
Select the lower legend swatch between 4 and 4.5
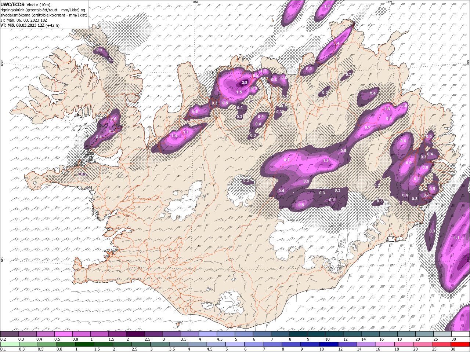click(x=198, y=344)
